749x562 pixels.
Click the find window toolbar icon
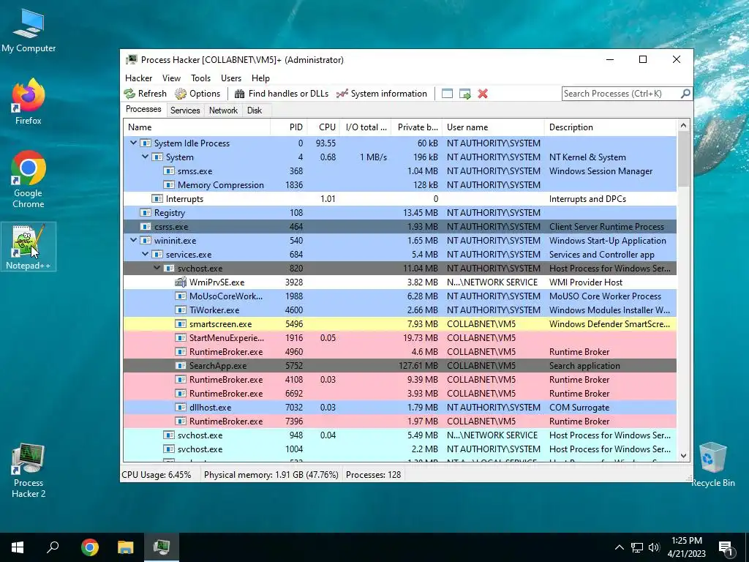(x=447, y=94)
